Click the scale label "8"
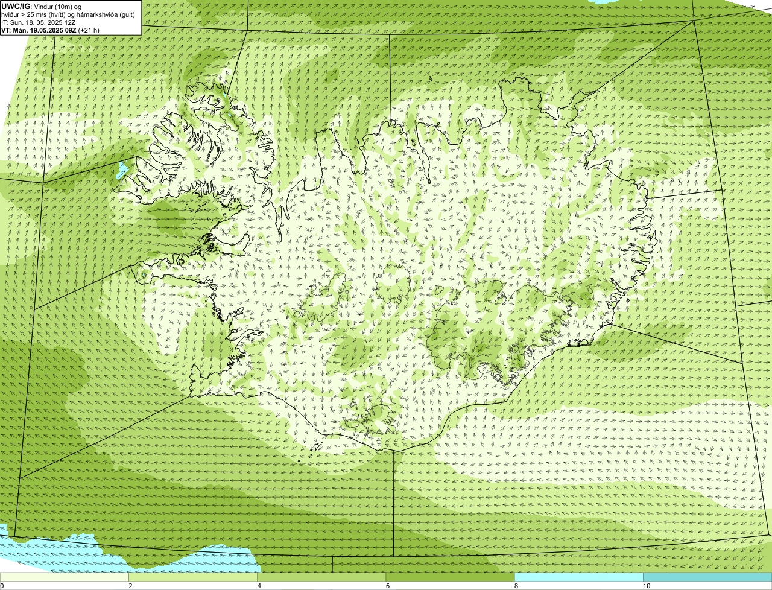The width and height of the screenshot is (772, 590). click(516, 586)
